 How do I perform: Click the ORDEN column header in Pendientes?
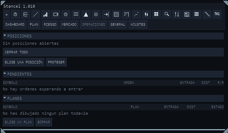pyautogui.click(x=129, y=83)
